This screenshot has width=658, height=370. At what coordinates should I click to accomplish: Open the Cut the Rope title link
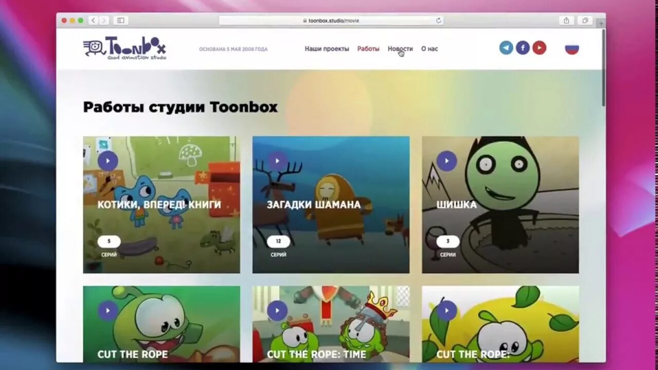point(133,354)
